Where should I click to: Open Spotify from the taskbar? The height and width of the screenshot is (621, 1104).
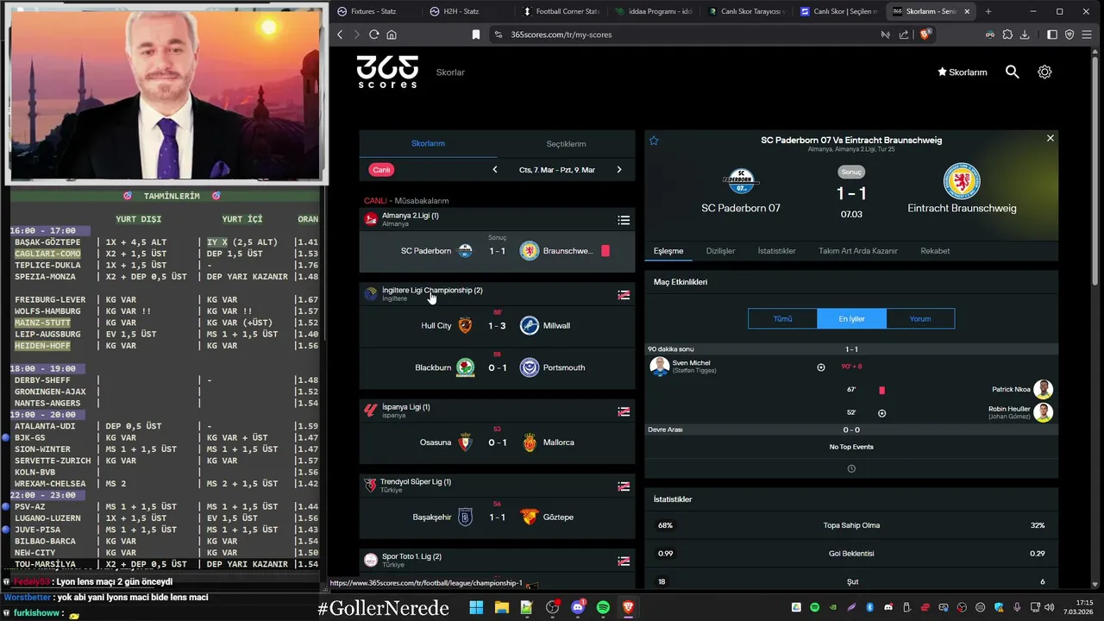click(603, 607)
